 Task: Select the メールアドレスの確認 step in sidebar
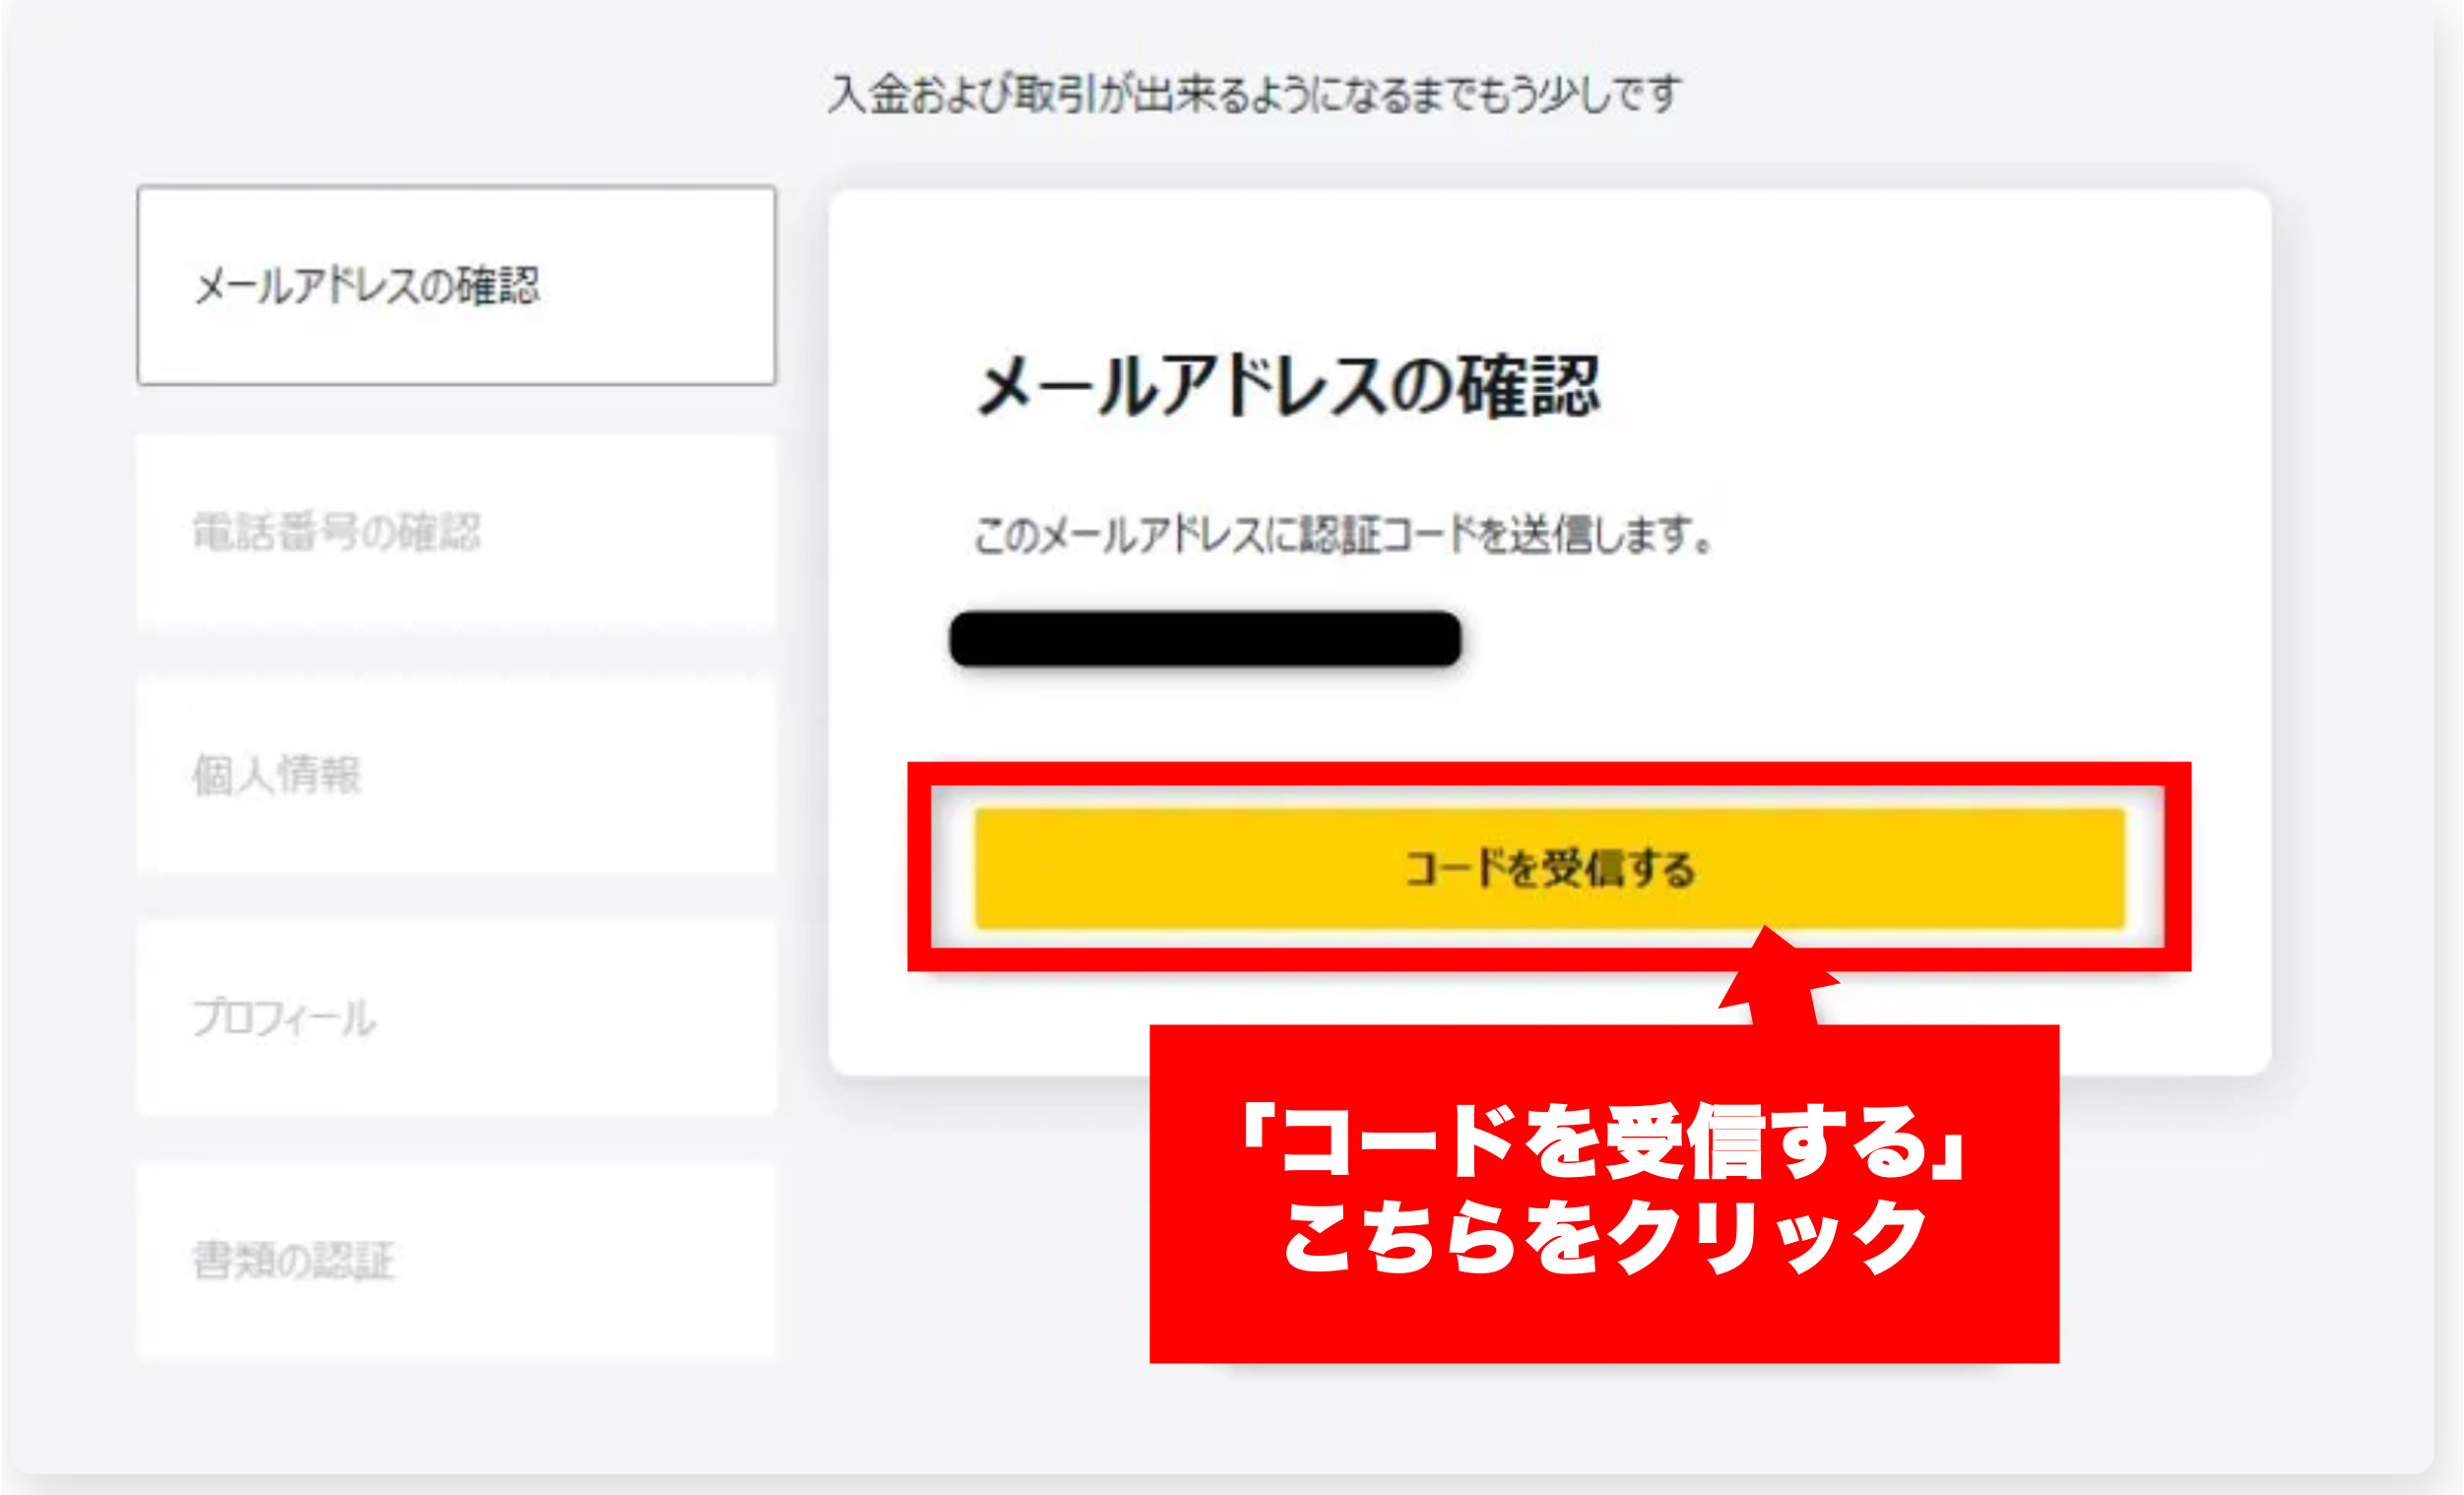[456, 285]
